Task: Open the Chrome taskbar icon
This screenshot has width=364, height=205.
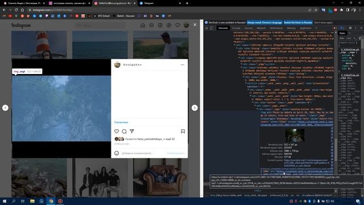Action: [x=51, y=201]
